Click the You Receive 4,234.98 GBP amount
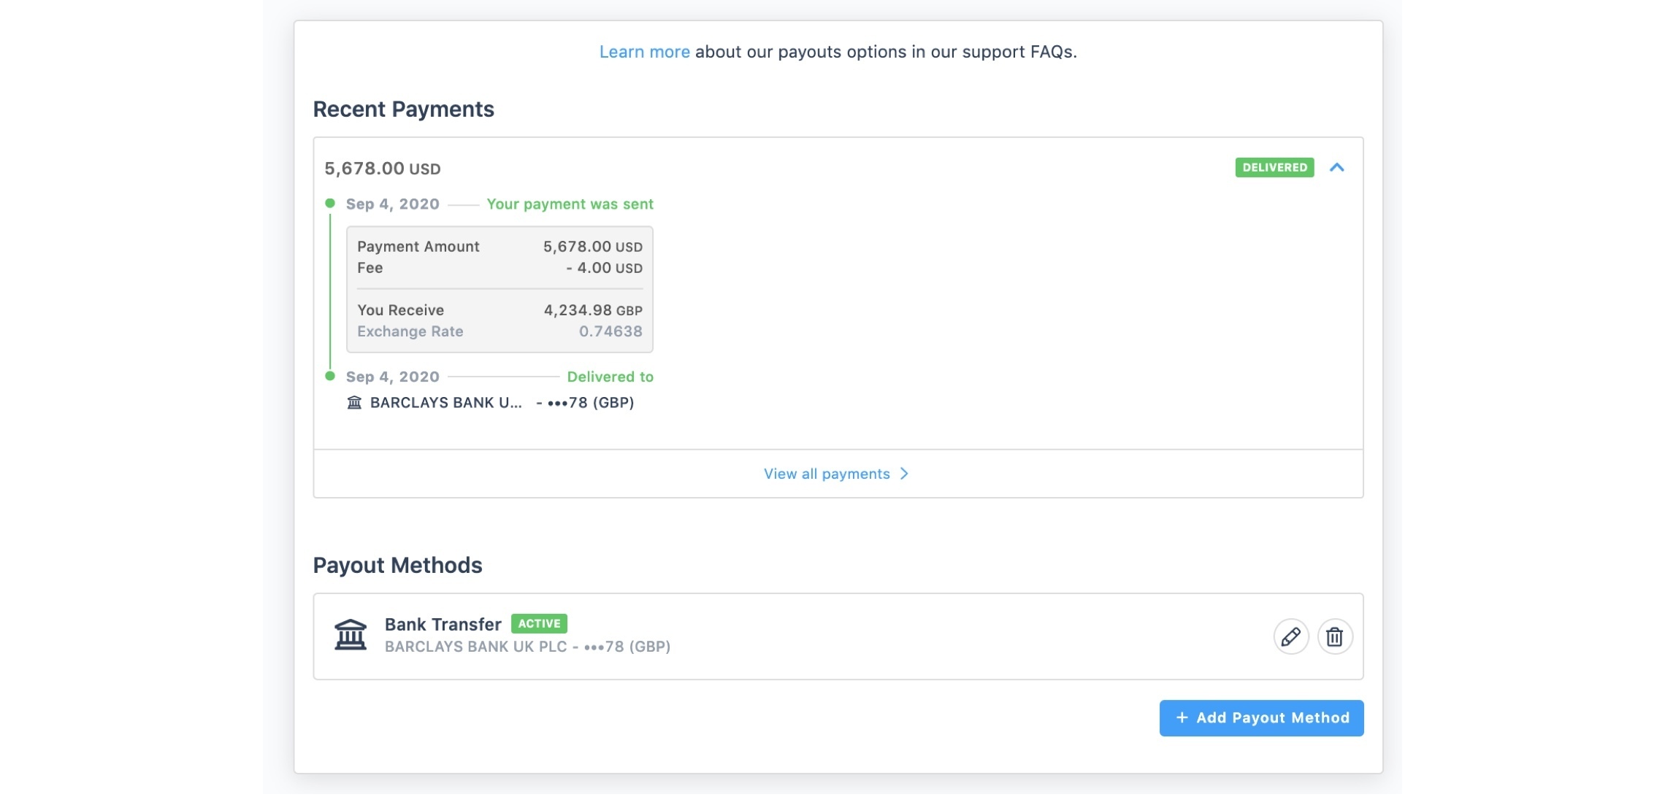 [x=592, y=310]
